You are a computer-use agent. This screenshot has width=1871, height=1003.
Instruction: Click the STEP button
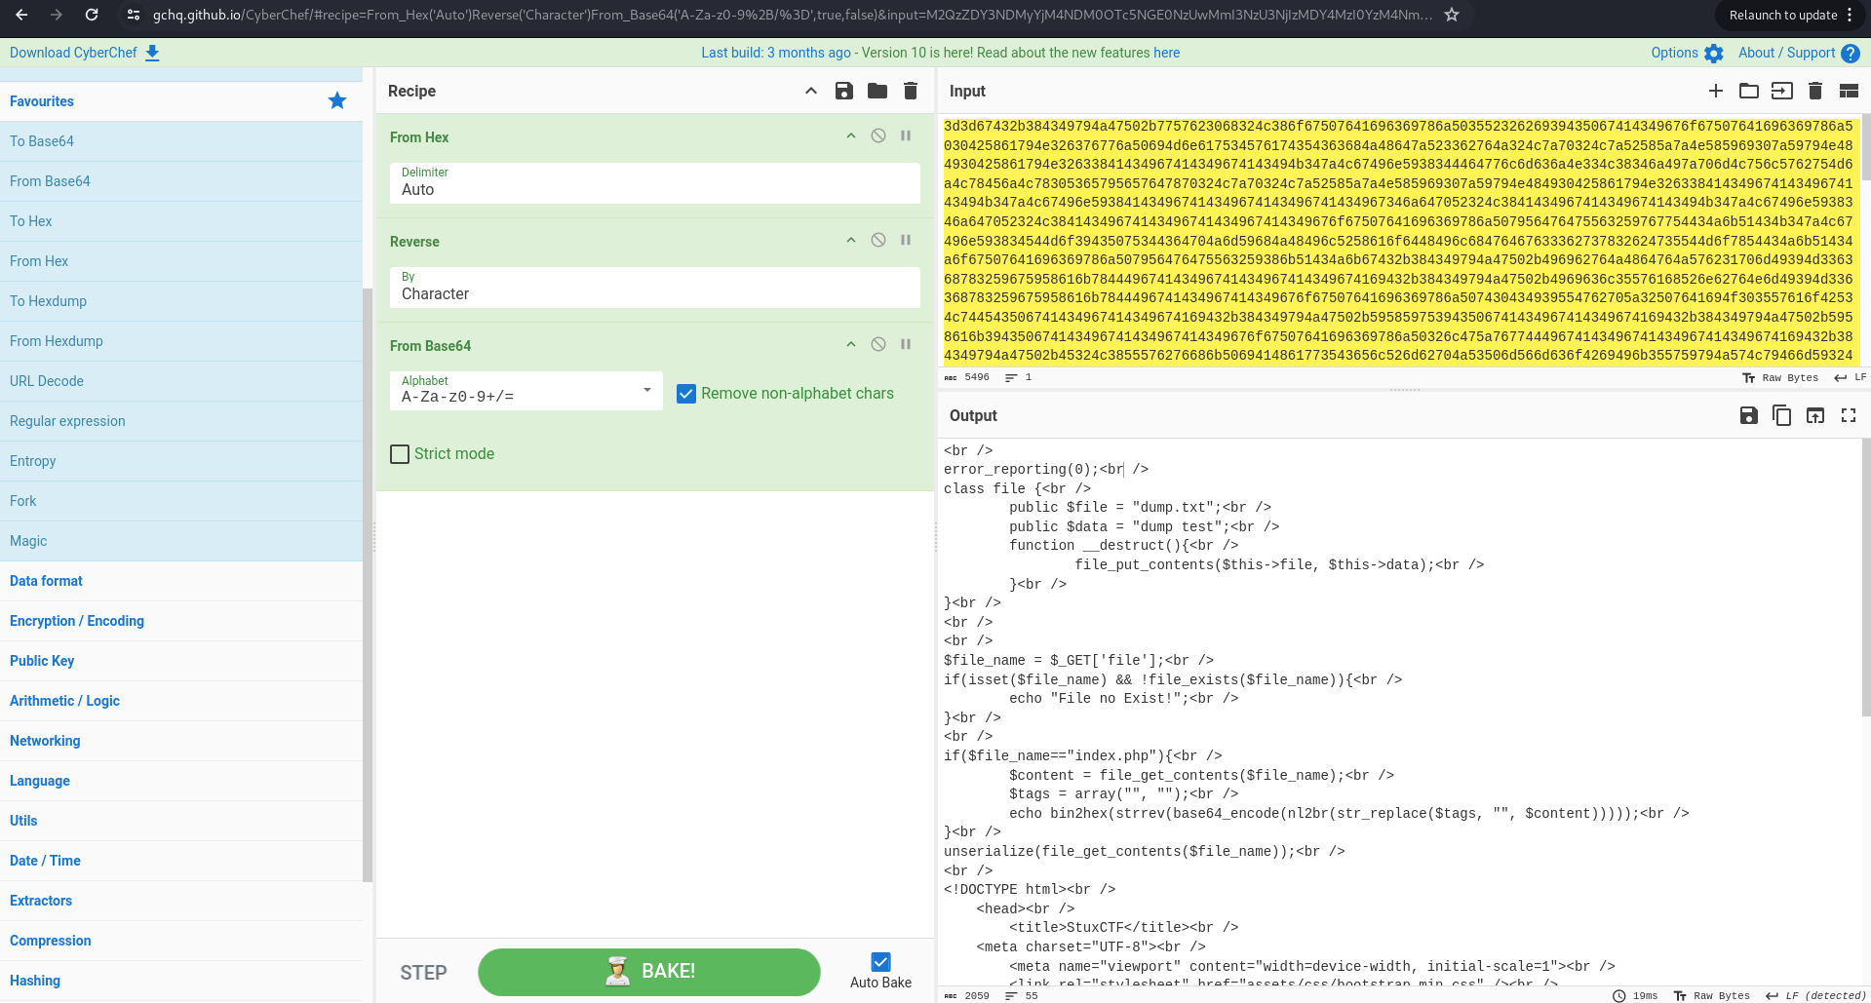(423, 973)
